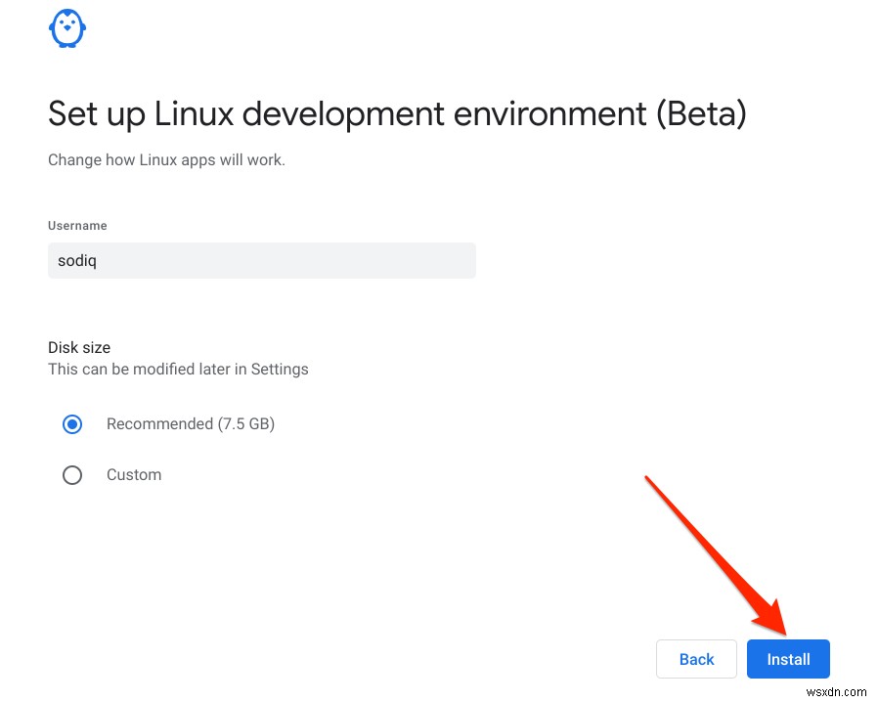Click the Username field label
This screenshot has width=878, height=702.
77,225
